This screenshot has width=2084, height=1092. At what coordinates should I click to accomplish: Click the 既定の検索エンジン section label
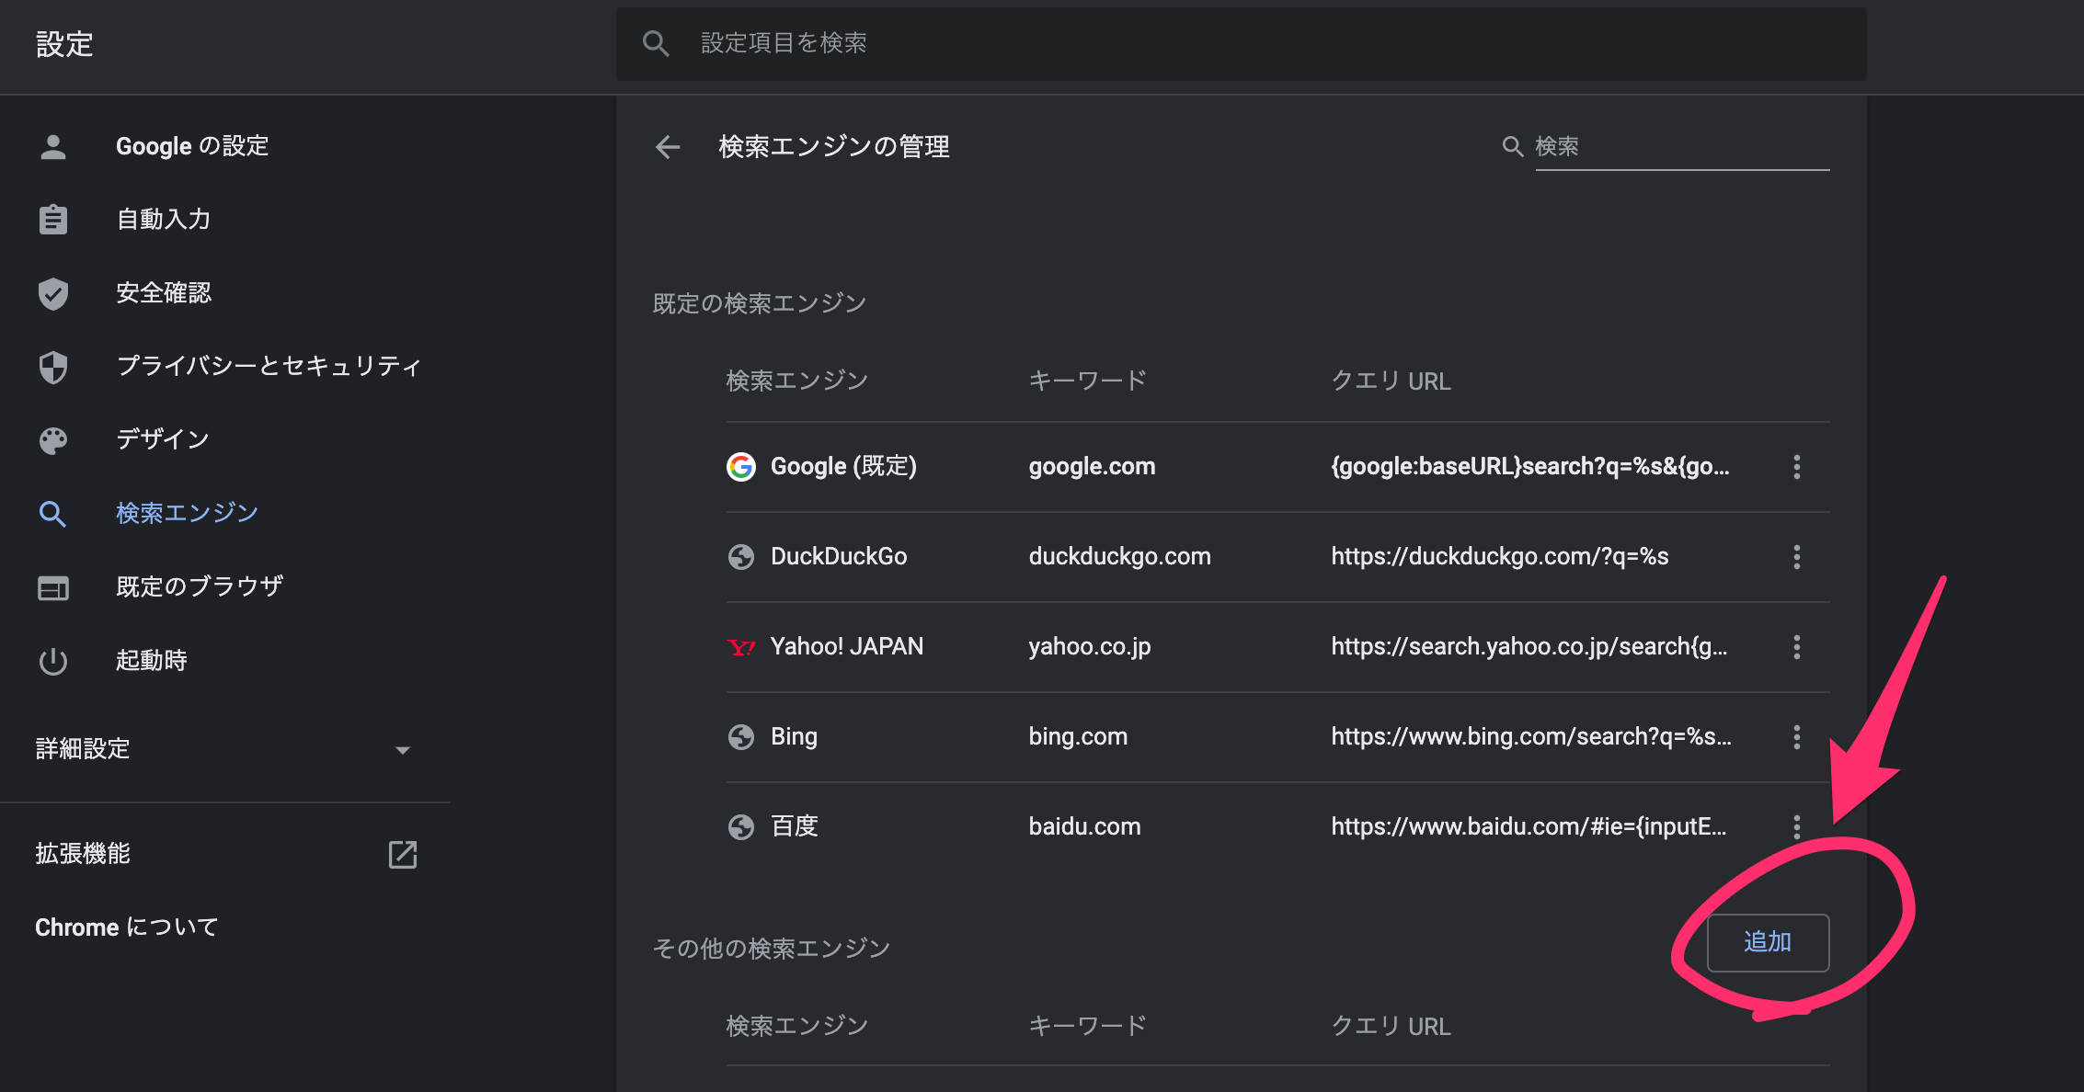tap(760, 304)
